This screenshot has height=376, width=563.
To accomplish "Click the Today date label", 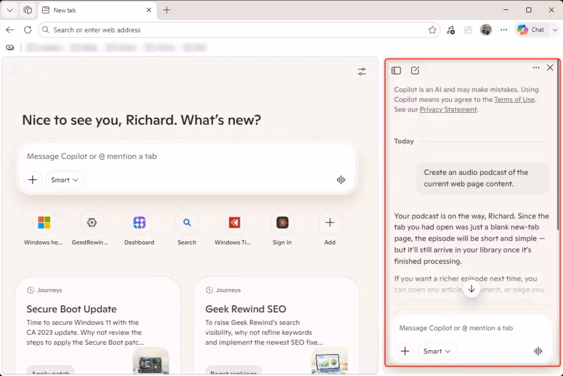I will [x=404, y=141].
